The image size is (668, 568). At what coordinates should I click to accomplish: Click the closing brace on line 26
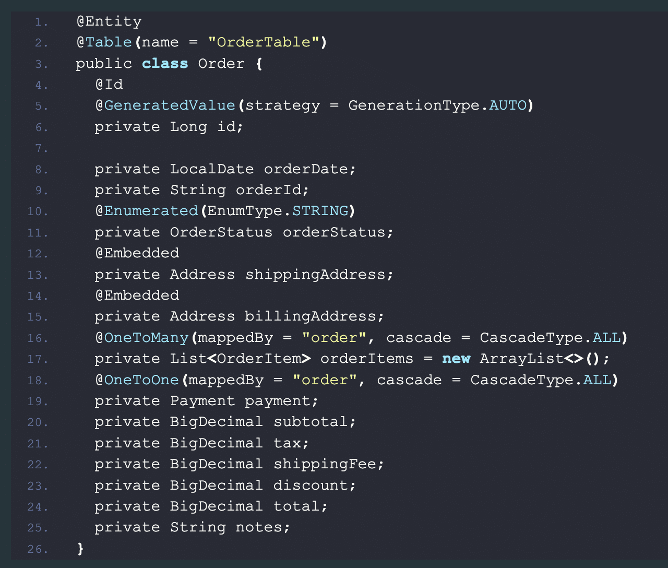pyautogui.click(x=80, y=549)
